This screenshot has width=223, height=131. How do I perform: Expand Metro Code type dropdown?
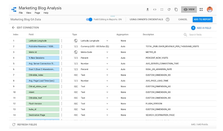pos(107,52)
